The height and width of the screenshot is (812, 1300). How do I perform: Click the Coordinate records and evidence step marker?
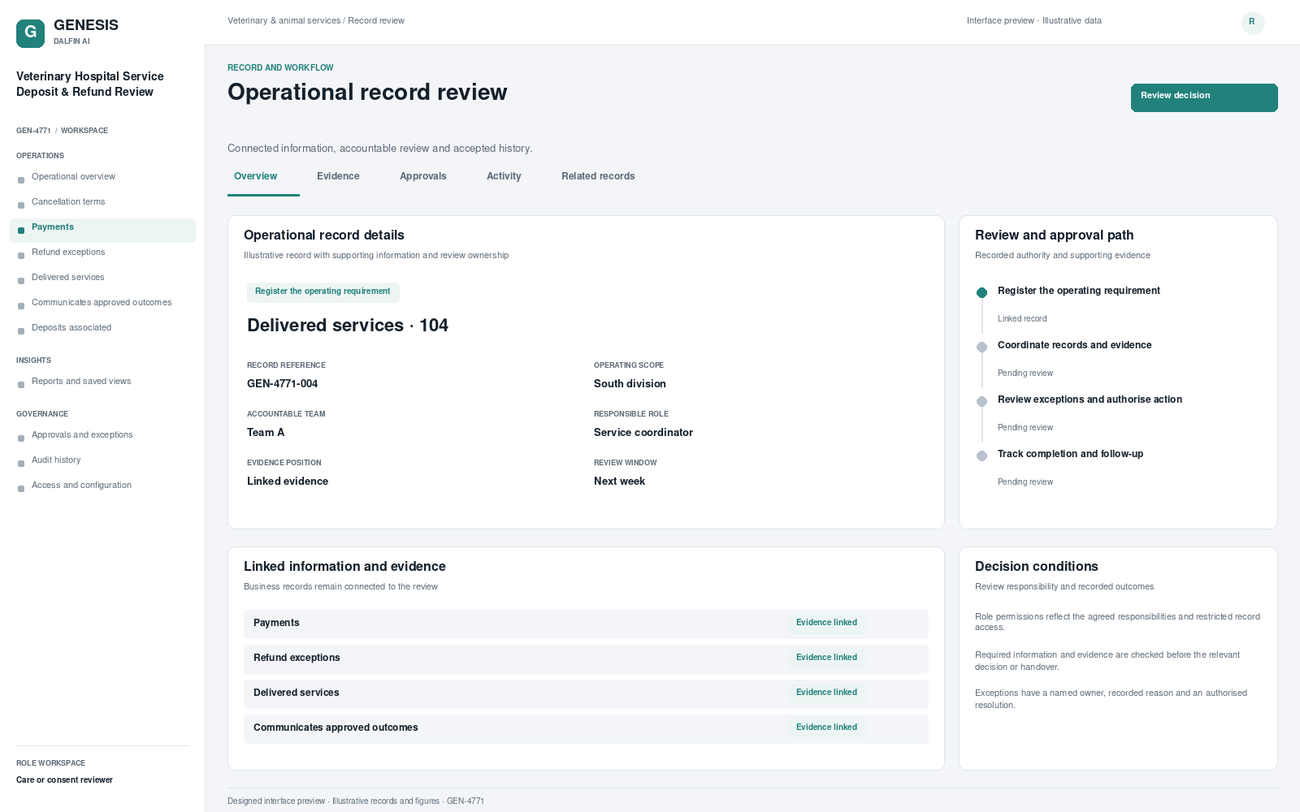(981, 347)
